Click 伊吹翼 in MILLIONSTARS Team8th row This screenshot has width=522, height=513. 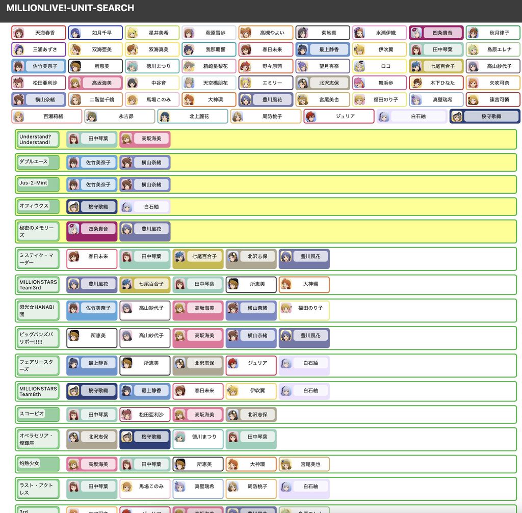point(251,391)
